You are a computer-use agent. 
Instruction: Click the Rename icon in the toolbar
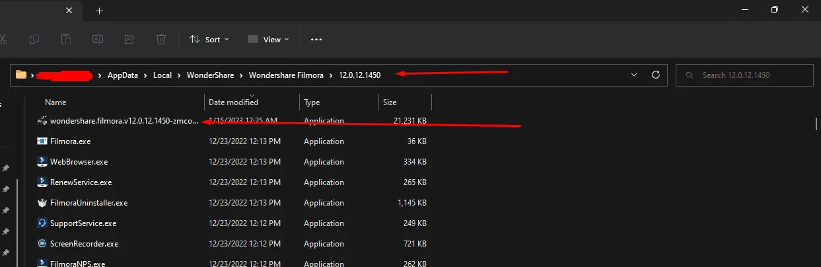(98, 39)
